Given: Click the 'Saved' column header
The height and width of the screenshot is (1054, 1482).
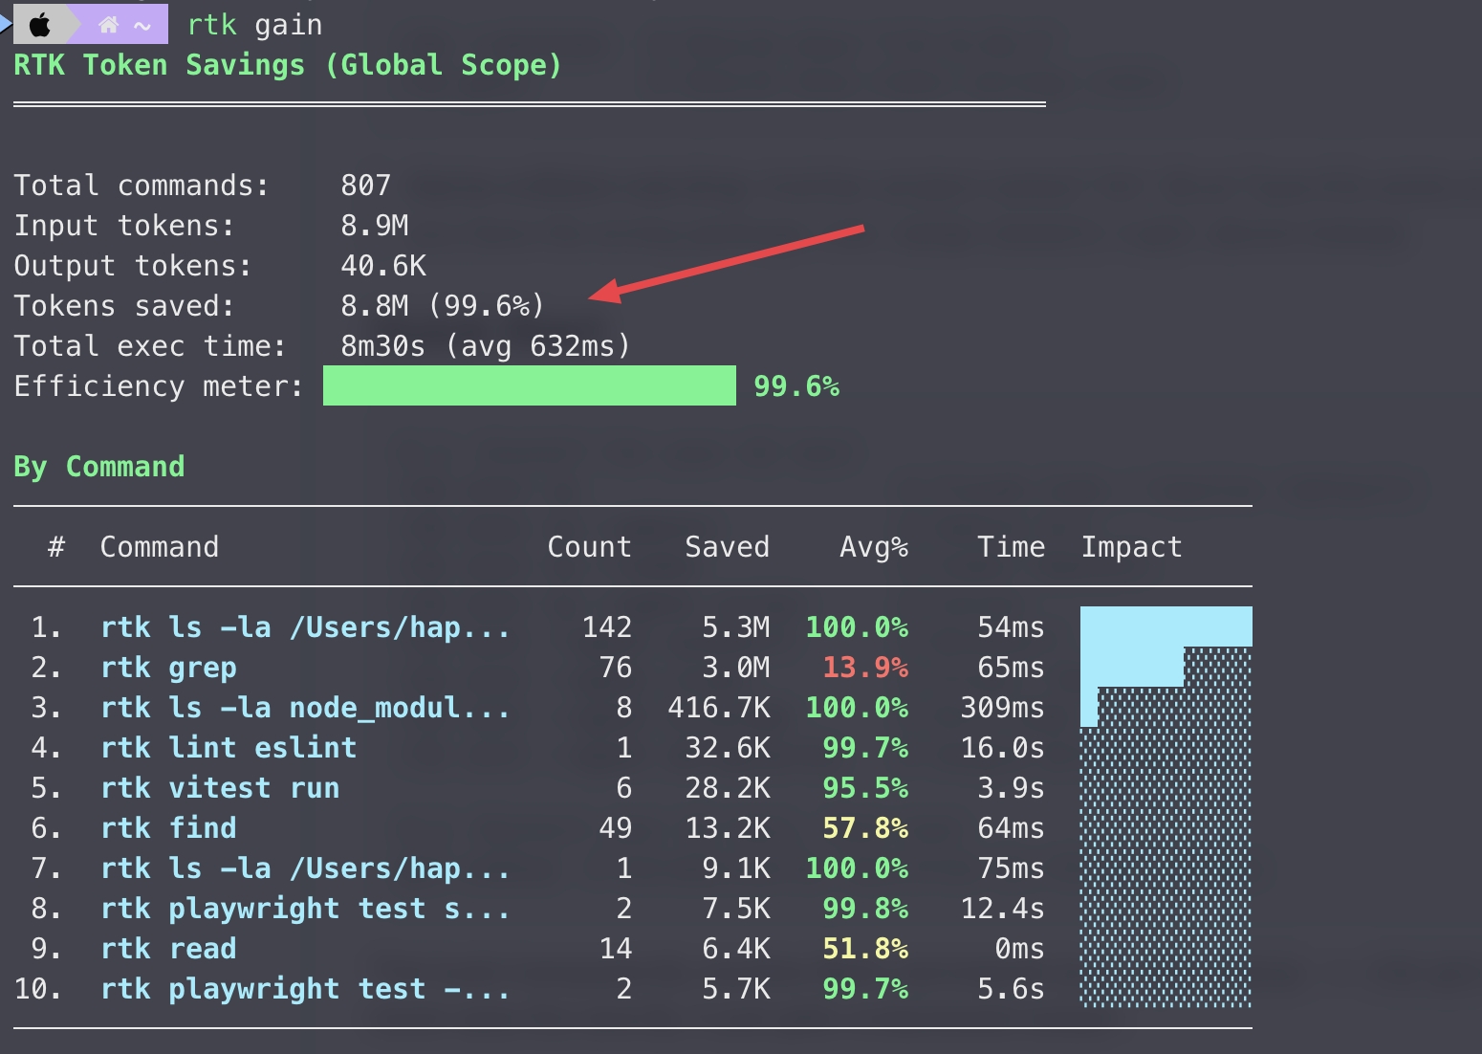Looking at the screenshot, I should (727, 546).
